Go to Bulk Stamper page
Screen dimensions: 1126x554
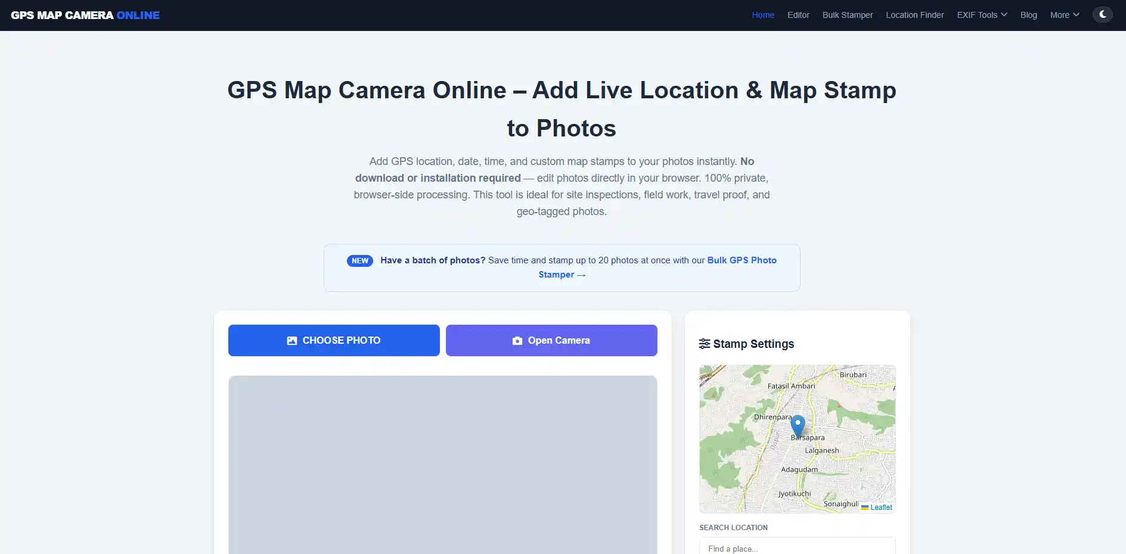coord(848,15)
